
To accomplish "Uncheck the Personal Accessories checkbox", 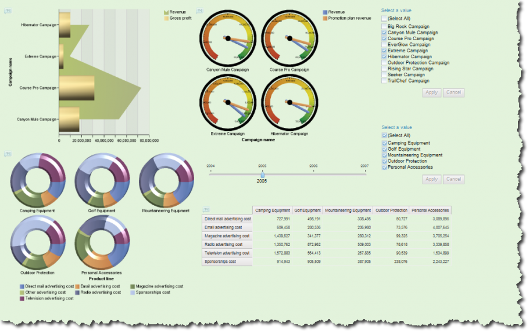I will pyautogui.click(x=384, y=167).
